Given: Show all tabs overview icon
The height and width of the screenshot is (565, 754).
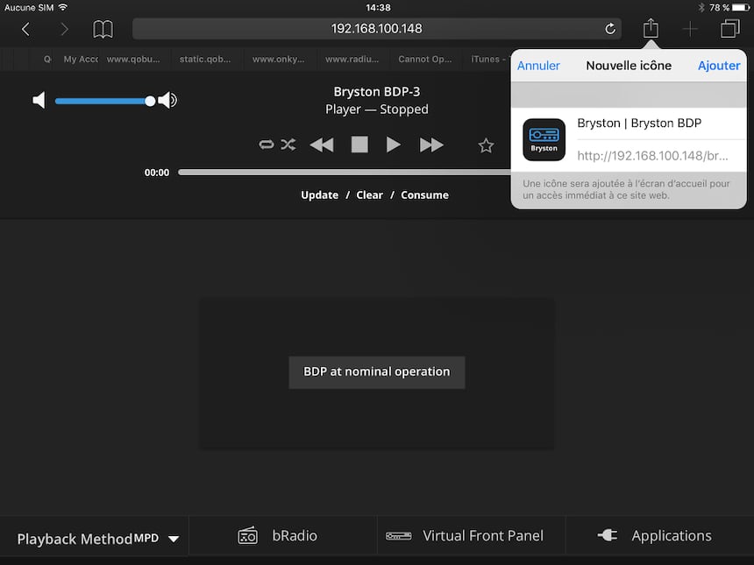Looking at the screenshot, I should click(730, 28).
